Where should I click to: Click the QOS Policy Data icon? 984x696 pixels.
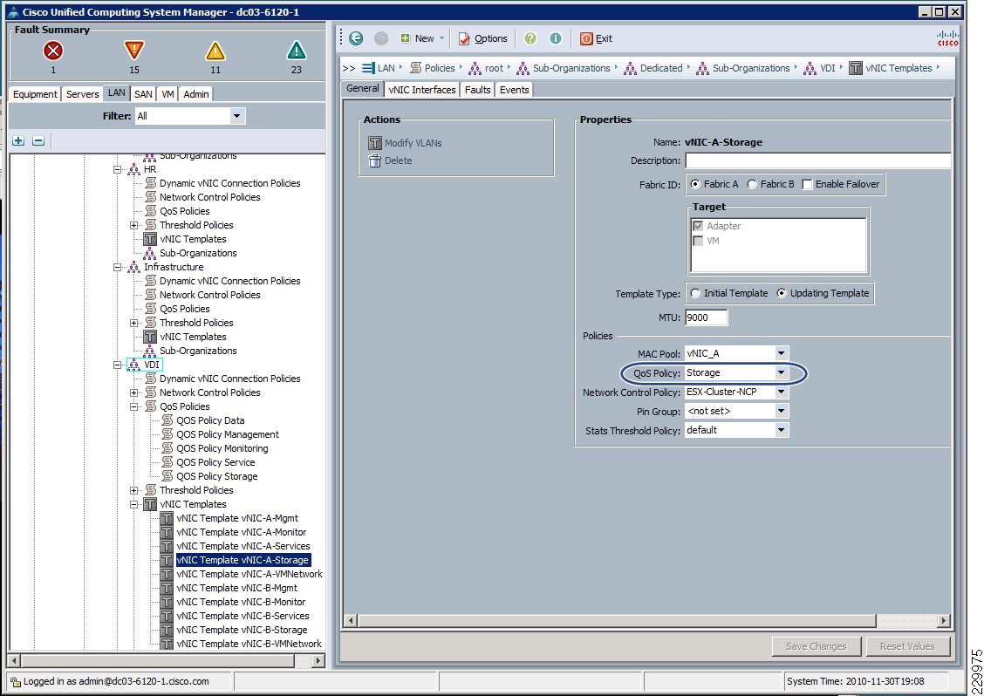[167, 420]
